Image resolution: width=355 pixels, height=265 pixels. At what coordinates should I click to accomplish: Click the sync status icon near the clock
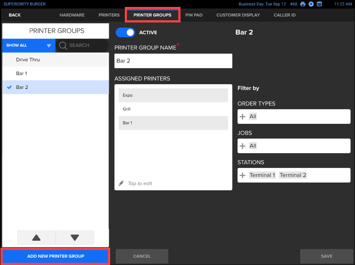311,4
